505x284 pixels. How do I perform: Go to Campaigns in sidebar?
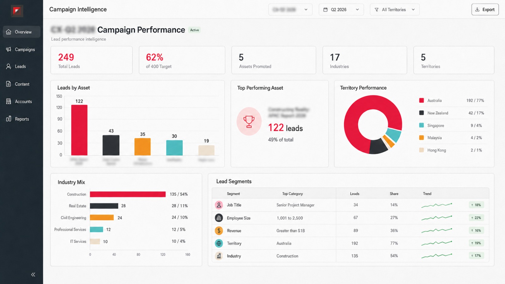click(x=21, y=49)
